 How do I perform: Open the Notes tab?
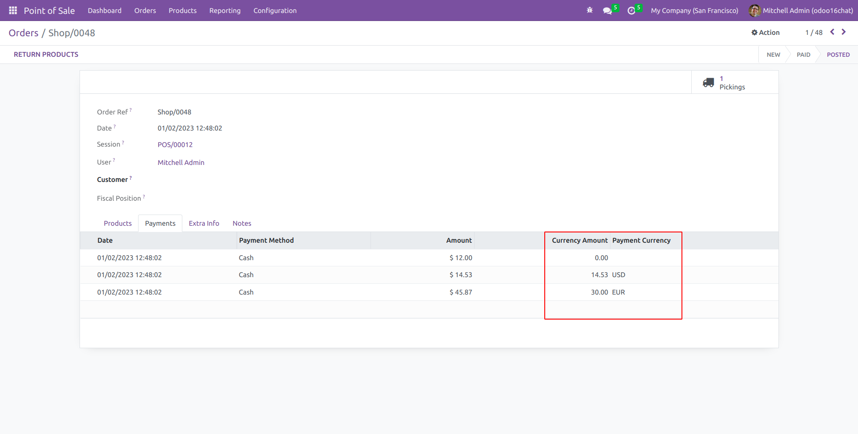[242, 223]
